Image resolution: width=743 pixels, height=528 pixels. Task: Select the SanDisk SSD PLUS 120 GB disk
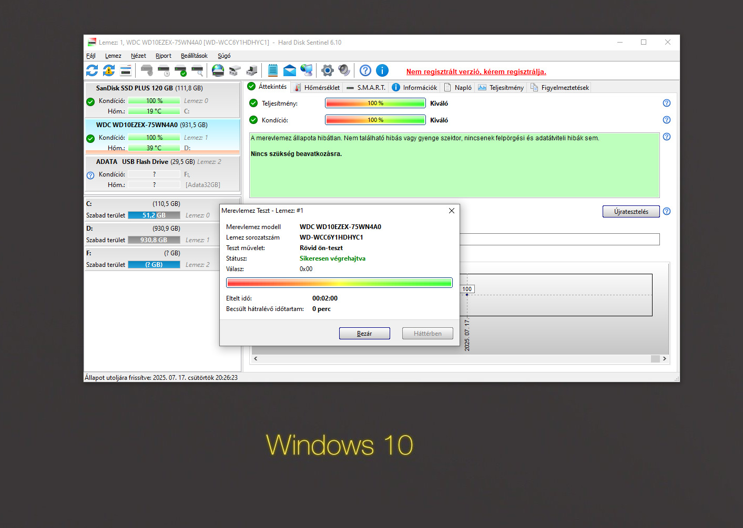(162, 100)
